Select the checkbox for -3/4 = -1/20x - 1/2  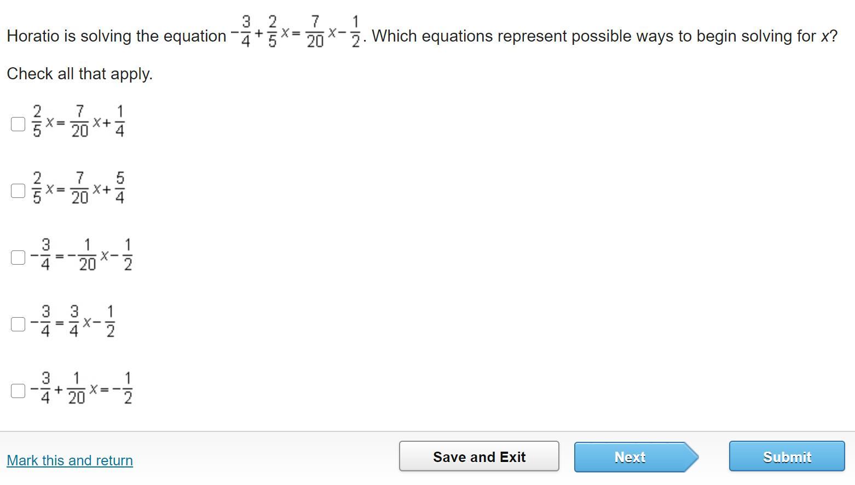click(x=18, y=258)
